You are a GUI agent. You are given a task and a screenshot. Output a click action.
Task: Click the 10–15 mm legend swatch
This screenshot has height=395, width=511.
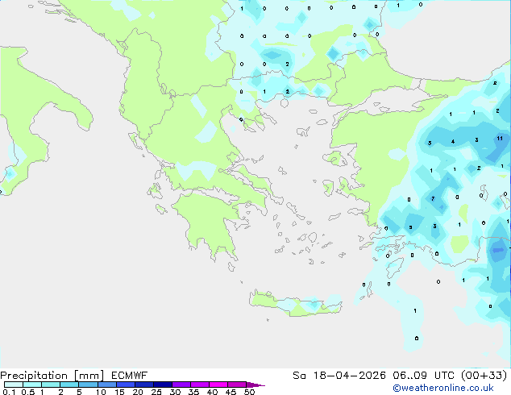tap(106, 385)
